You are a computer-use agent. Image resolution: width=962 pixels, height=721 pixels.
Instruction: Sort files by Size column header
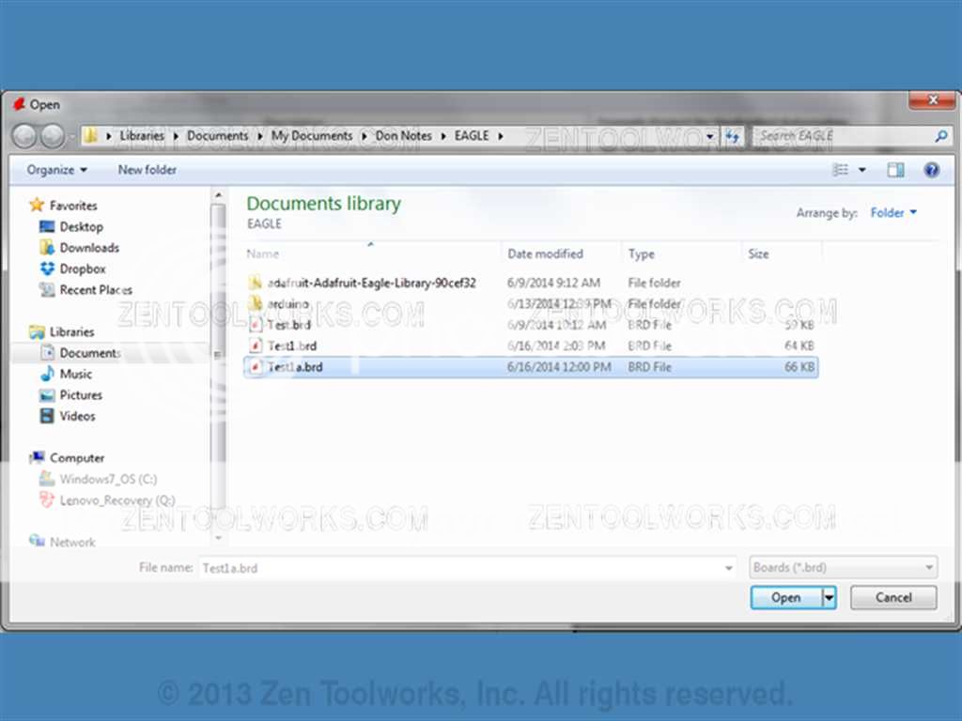click(758, 253)
